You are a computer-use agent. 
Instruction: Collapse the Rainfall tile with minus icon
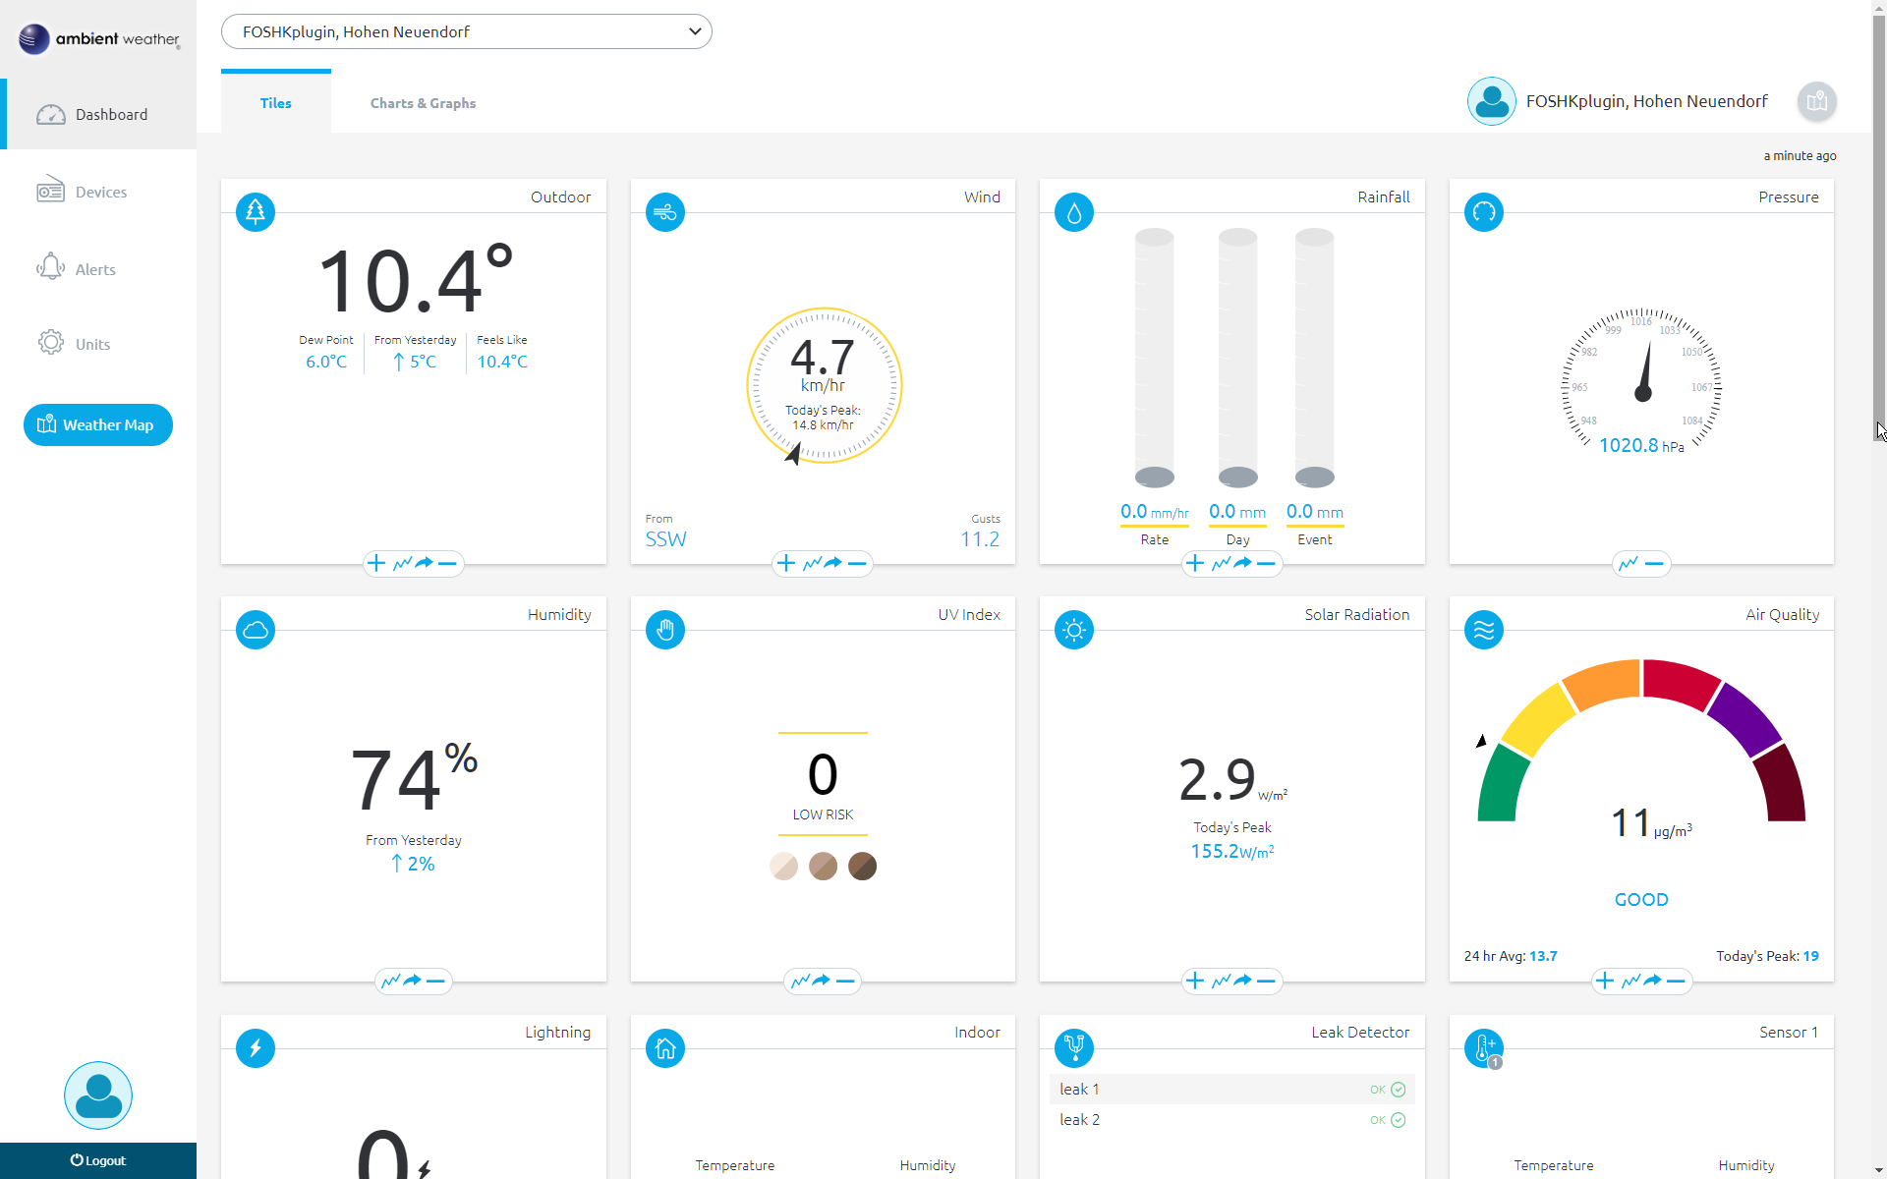(x=1267, y=563)
